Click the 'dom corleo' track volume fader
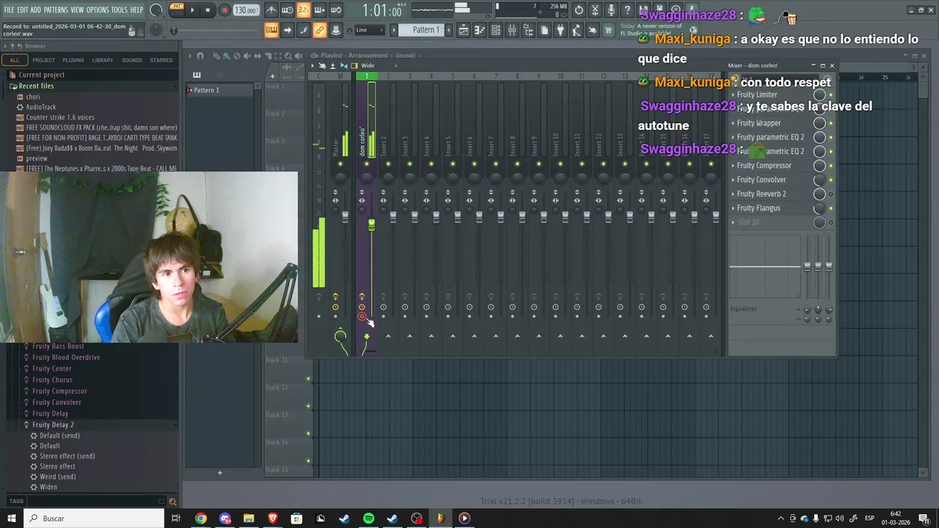The image size is (939, 528). [x=371, y=225]
